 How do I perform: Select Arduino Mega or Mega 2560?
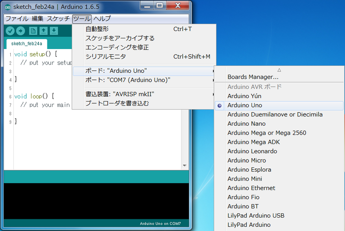point(279,133)
